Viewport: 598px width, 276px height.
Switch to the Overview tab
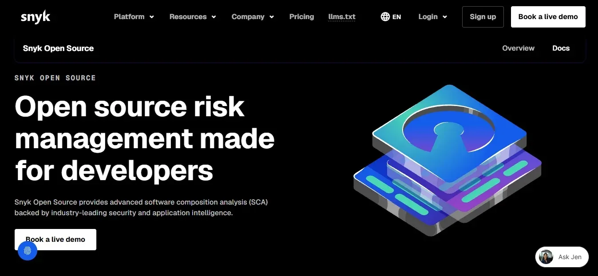(x=518, y=48)
